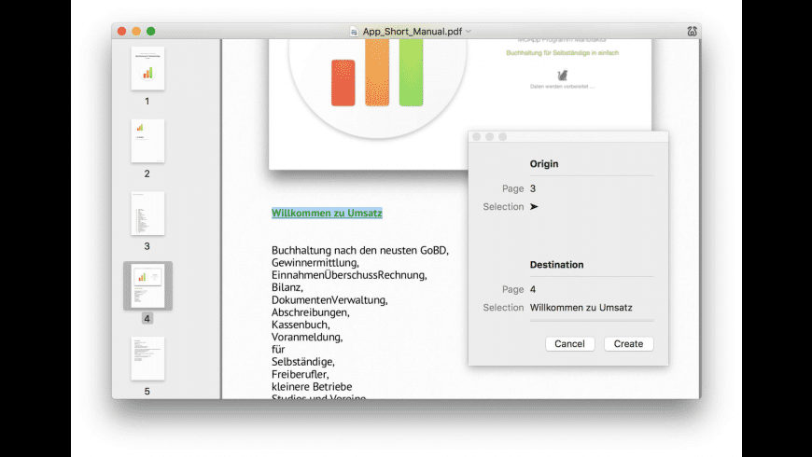Maximize the PDF window with green button
The width and height of the screenshot is (812, 457).
click(x=150, y=32)
